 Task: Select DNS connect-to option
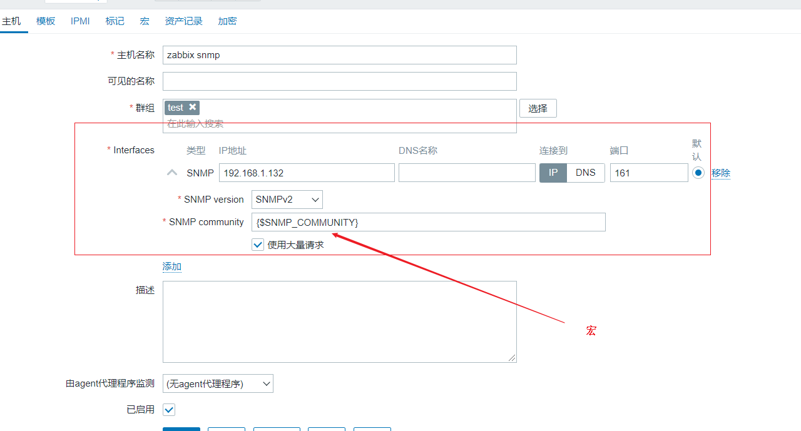pyautogui.click(x=586, y=173)
